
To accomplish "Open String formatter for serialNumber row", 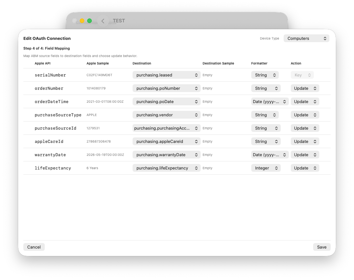I will [x=265, y=75].
